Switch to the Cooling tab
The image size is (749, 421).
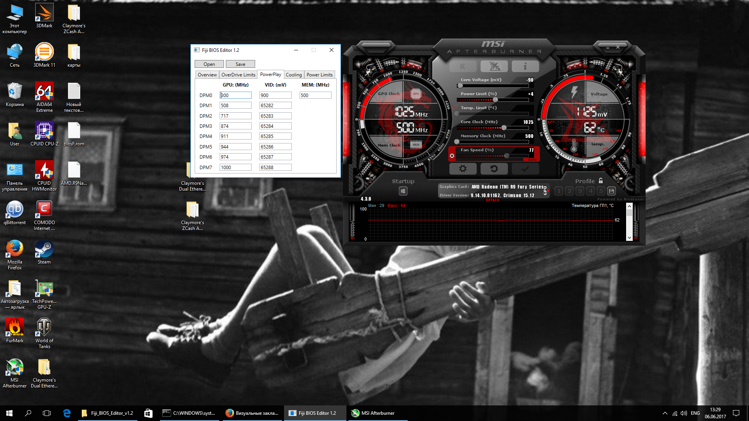click(x=293, y=75)
